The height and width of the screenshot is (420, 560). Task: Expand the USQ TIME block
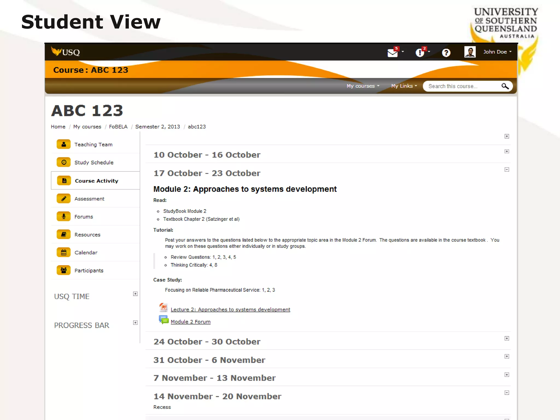pos(135,294)
